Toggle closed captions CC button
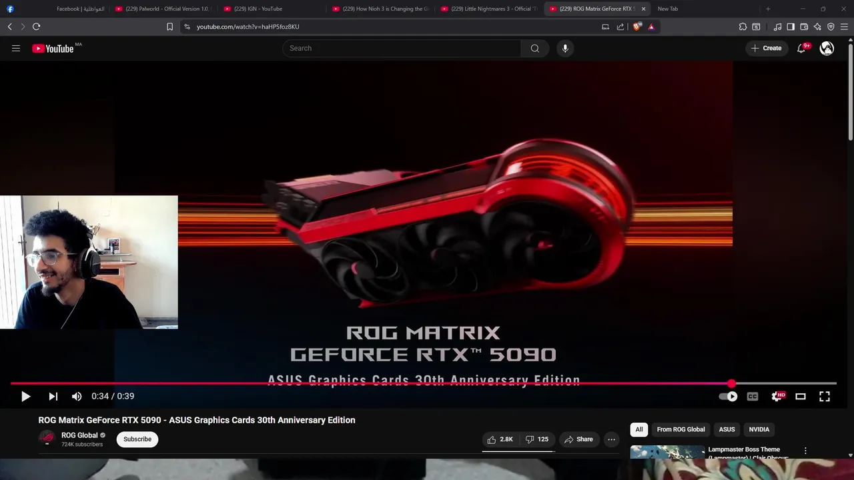854x480 pixels. click(753, 397)
